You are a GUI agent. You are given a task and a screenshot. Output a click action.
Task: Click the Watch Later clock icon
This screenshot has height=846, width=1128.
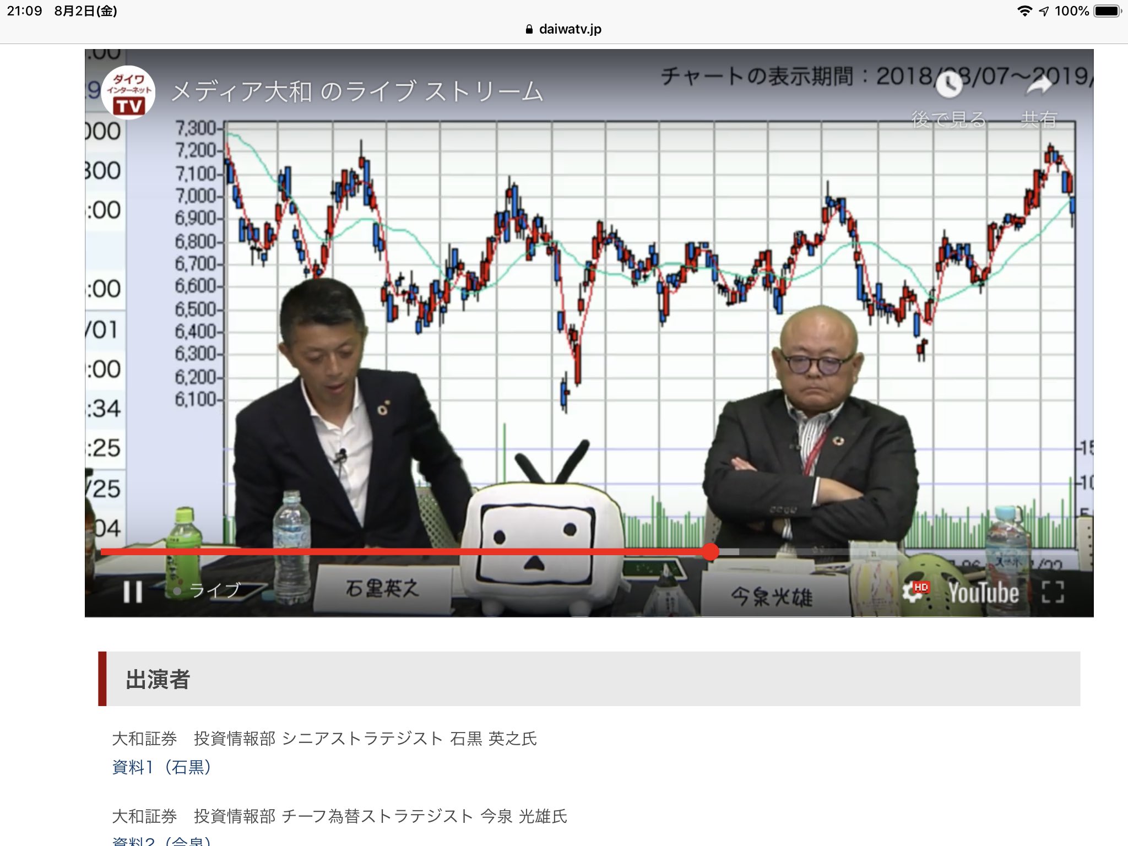948,85
